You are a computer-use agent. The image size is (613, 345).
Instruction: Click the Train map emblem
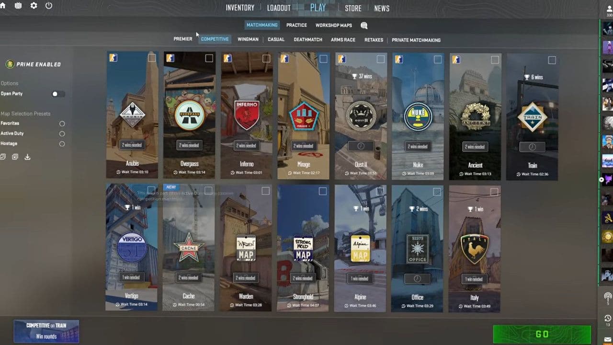click(x=532, y=117)
